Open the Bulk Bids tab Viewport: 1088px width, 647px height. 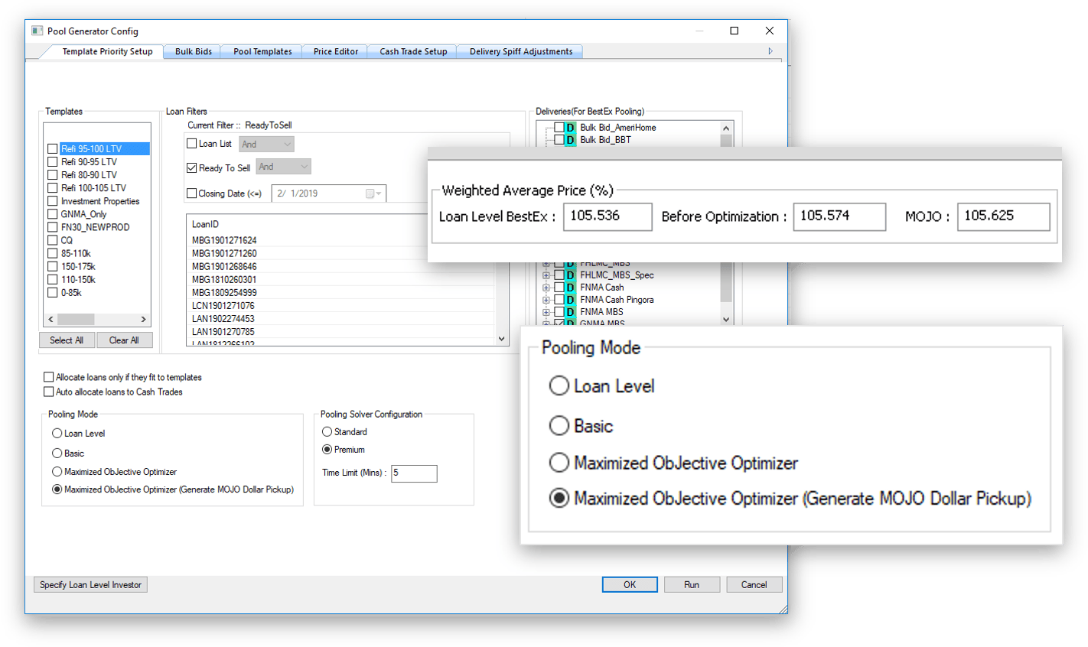coord(193,51)
